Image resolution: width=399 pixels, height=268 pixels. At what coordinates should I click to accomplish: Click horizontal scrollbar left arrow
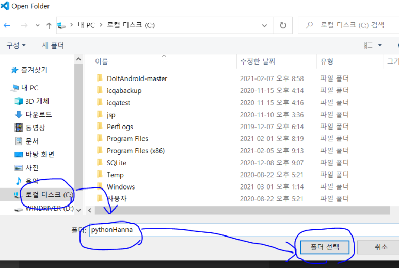(90, 211)
